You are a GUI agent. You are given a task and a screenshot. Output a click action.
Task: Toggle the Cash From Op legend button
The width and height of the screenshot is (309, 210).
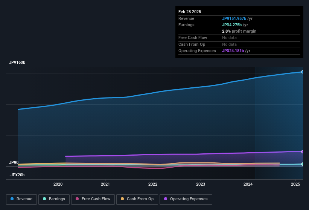[x=137, y=199]
